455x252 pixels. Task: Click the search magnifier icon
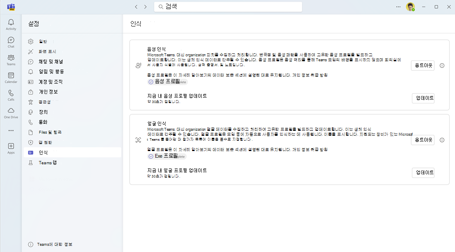[x=161, y=7]
